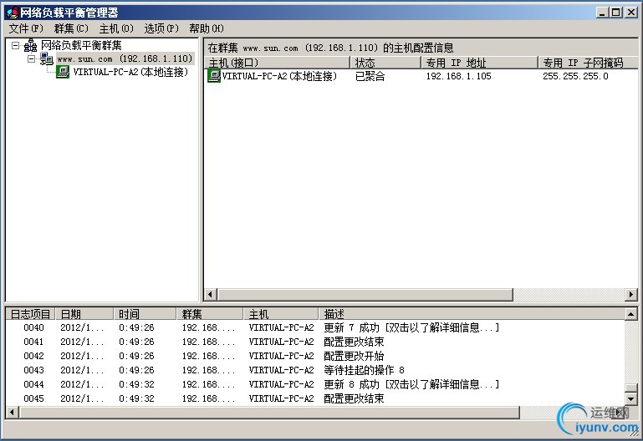Open the 选项(P) menu
This screenshot has height=441, width=643.
[161, 28]
